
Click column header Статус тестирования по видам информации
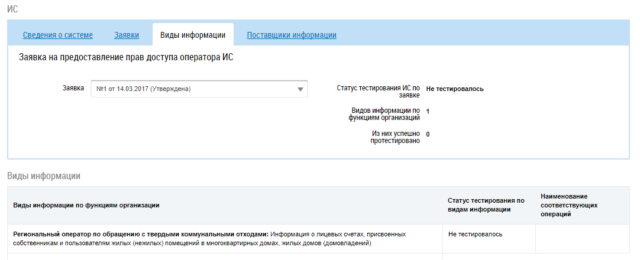[x=486, y=204]
